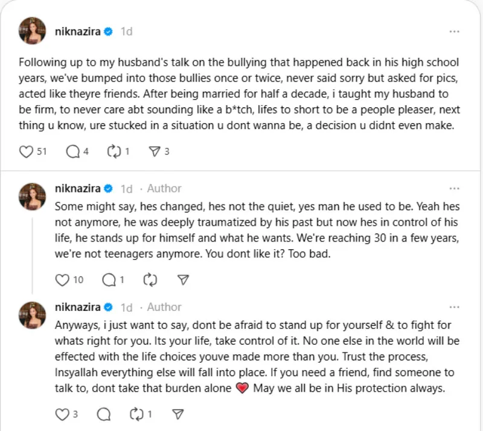The height and width of the screenshot is (431, 483).
Task: Click the profile picture on third post
Action: pyautogui.click(x=33, y=315)
